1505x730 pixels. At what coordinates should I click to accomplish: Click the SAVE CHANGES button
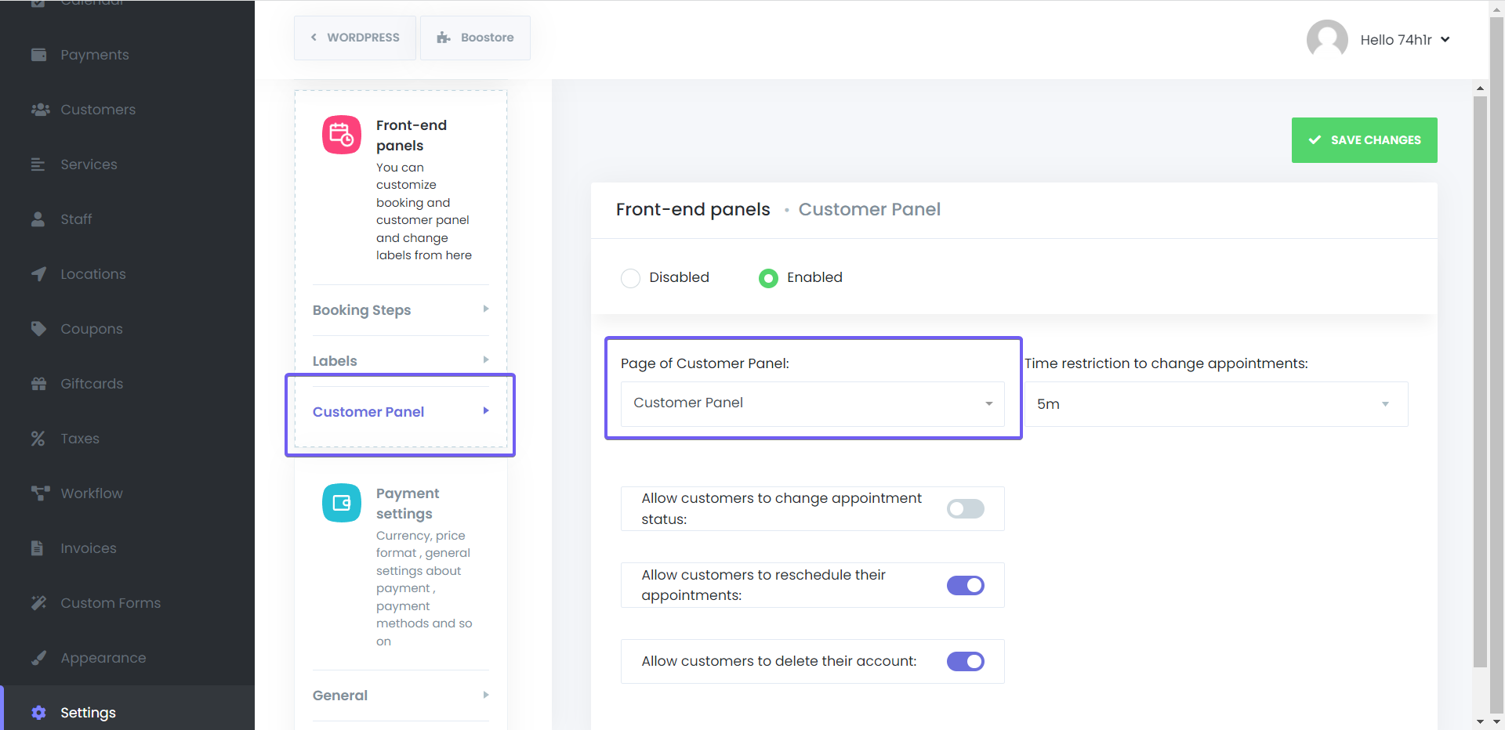[1364, 140]
